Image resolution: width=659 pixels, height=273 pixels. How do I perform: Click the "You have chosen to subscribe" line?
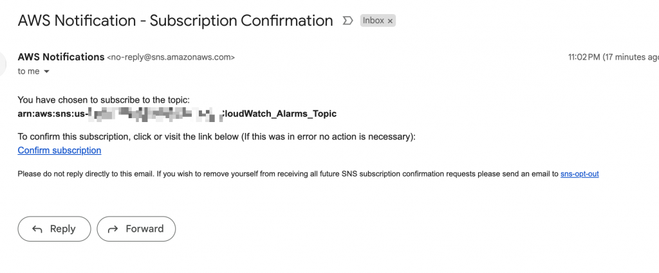pos(104,100)
